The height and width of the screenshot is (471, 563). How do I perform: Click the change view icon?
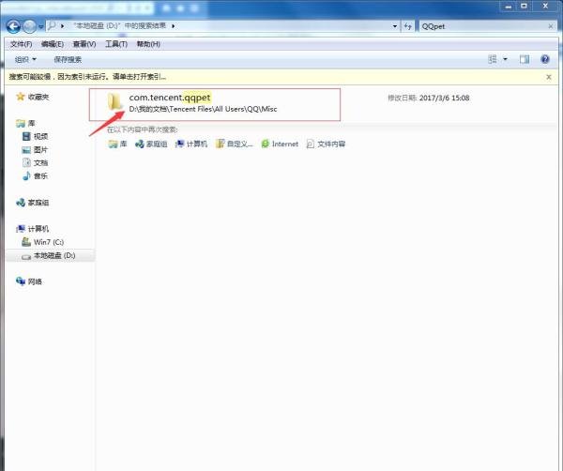(x=493, y=59)
